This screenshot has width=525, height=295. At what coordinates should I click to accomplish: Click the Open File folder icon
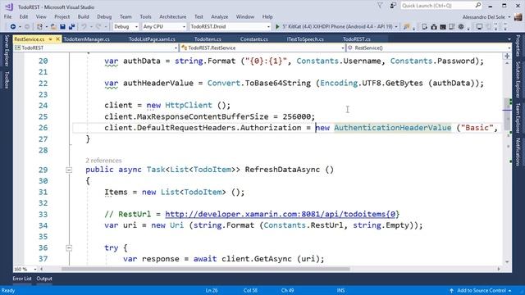53,26
